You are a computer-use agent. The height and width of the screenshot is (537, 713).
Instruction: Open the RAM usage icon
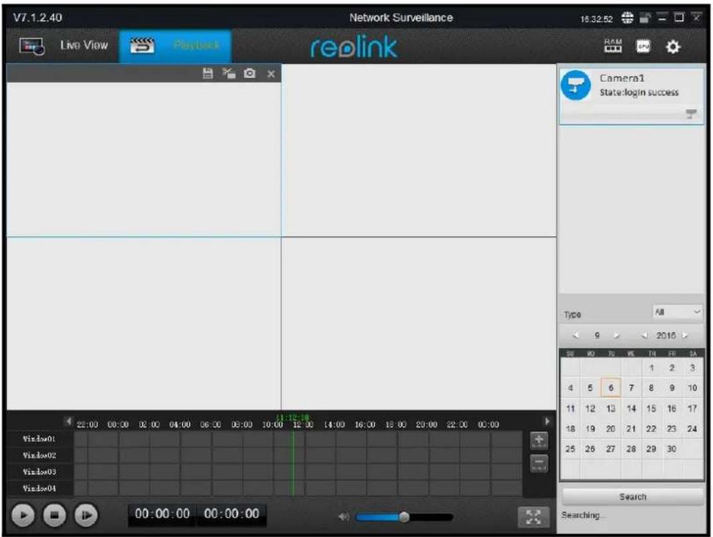click(613, 46)
